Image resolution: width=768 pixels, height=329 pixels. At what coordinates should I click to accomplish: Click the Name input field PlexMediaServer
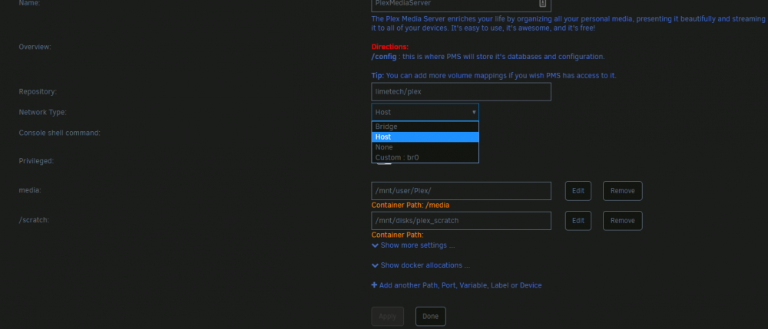tap(461, 4)
